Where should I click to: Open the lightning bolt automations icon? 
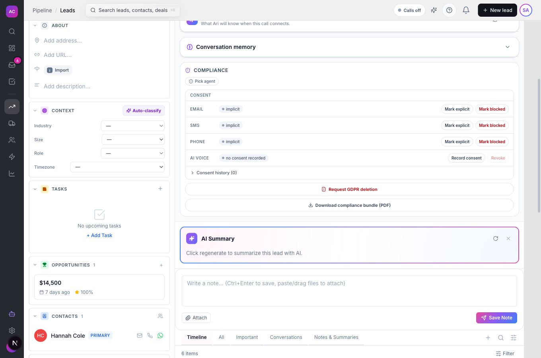coord(12,157)
